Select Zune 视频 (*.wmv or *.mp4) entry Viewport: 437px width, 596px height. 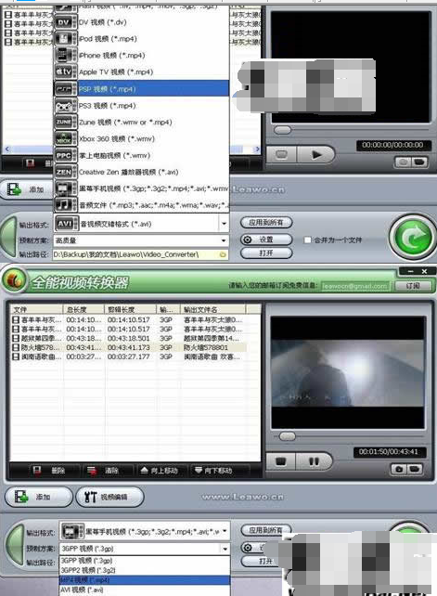click(153, 123)
